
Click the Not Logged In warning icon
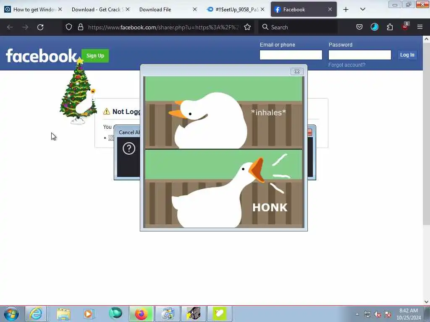point(106,112)
